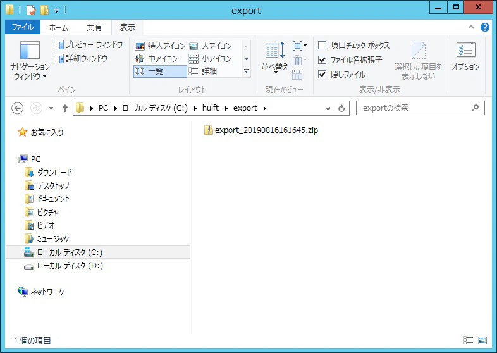
Task: Click PC in the address bar
Action: [x=103, y=108]
